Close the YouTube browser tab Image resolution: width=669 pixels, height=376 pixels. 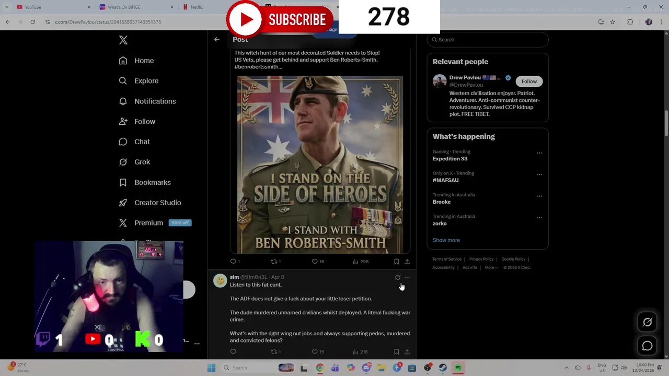89,7
